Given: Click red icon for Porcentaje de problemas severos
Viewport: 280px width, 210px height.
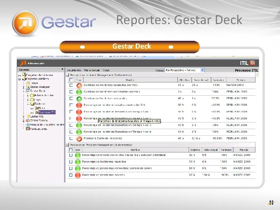Looking at the screenshot, I should pos(78,175).
